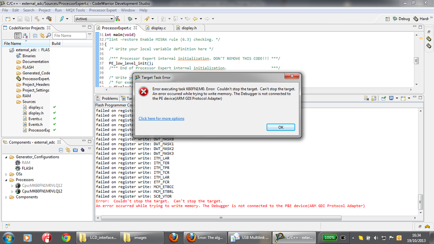Click the console horizontal scrollbar thumb
This screenshot has width=434, height=244.
coord(221,218)
